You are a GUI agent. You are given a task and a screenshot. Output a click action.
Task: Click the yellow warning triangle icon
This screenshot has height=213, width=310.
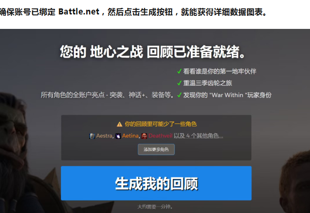pos(120,124)
